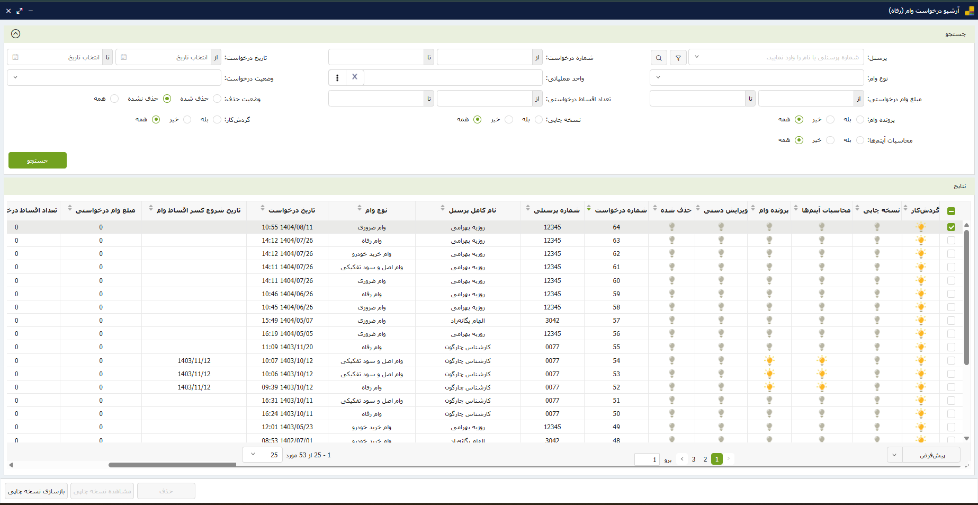
Task: Click the بازسازی نسخه چاپی button
Action: pos(37,491)
